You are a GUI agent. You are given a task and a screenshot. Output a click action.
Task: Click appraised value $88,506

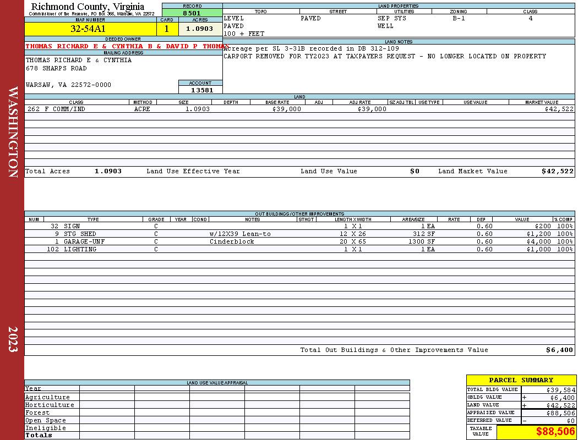561,413
